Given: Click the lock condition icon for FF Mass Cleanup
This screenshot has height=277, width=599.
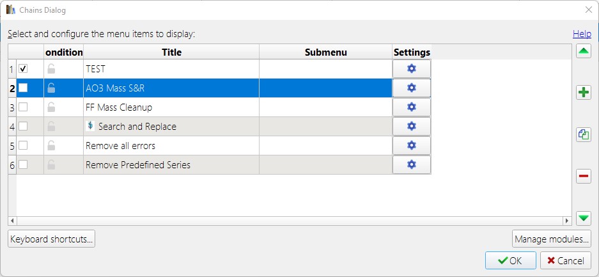Looking at the screenshot, I should click(52, 107).
